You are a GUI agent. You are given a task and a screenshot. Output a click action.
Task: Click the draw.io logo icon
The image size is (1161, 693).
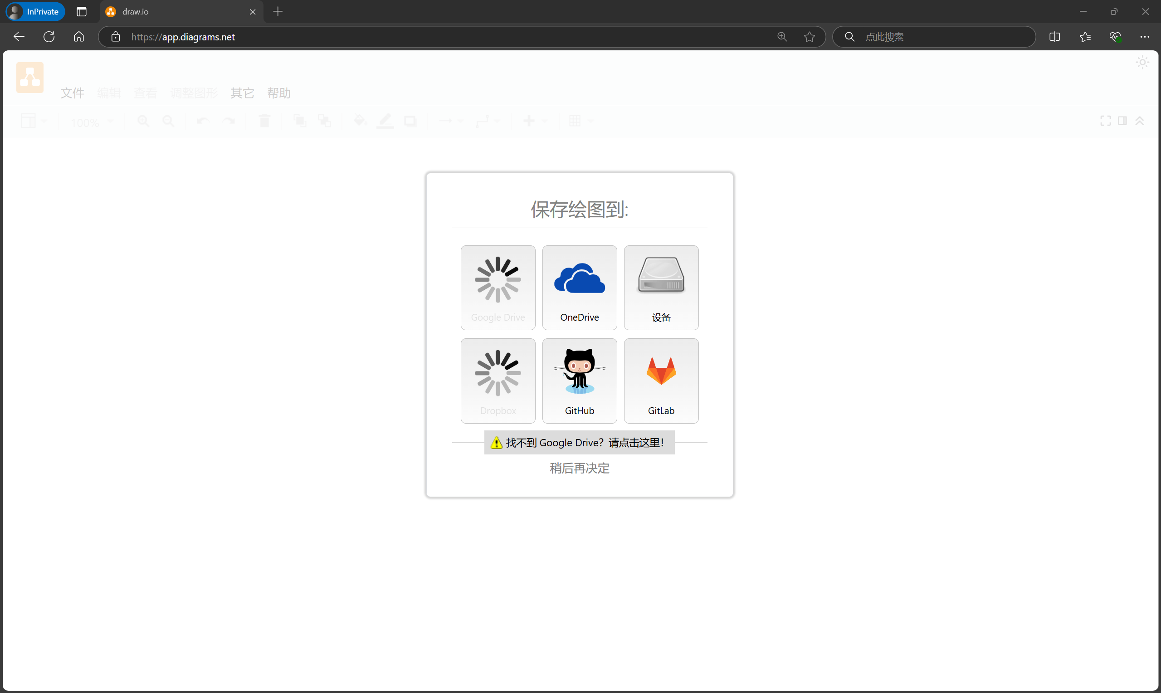(x=30, y=78)
